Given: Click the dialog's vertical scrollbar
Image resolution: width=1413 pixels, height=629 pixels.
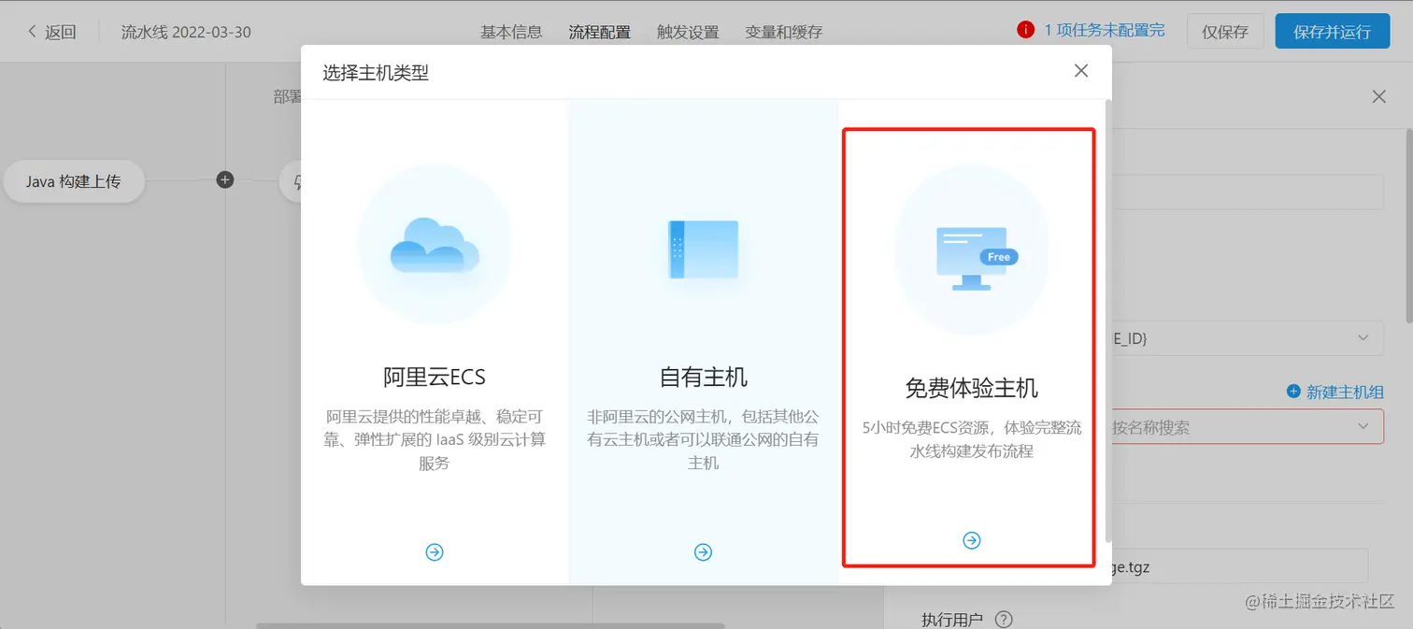Looking at the screenshot, I should pyautogui.click(x=1108, y=321).
